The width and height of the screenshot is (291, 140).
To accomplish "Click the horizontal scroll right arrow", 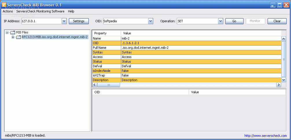I will click(x=279, y=85).
